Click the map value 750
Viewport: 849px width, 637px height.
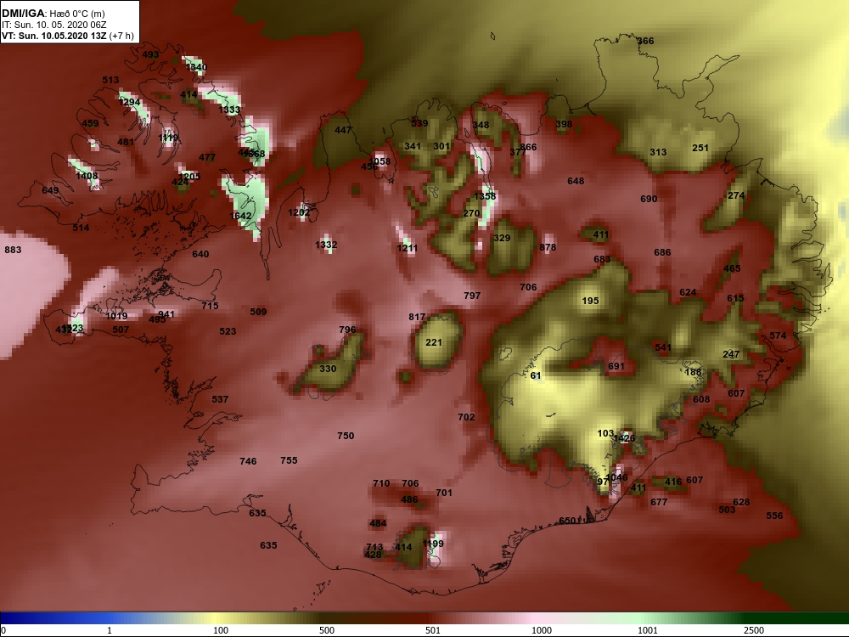[346, 436]
